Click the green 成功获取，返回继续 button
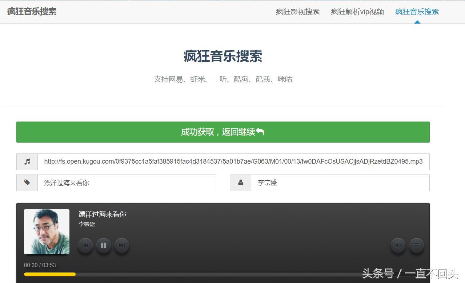This screenshot has height=283, width=465. [x=223, y=132]
